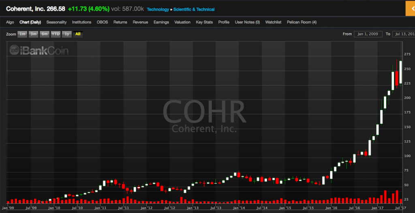Open the Watchlist tab
Viewport: 415px width, 213px height.
tap(273, 22)
